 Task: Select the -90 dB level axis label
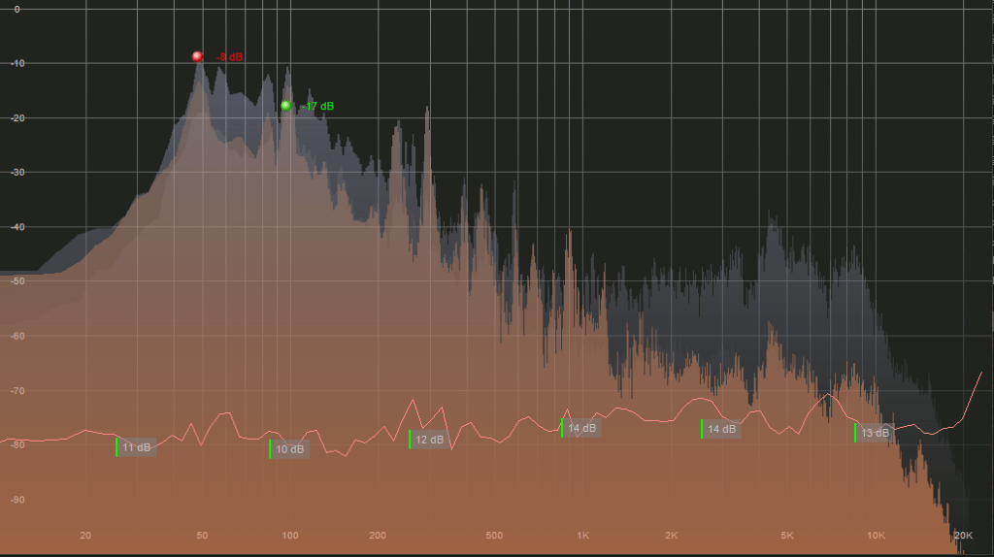[x=17, y=500]
